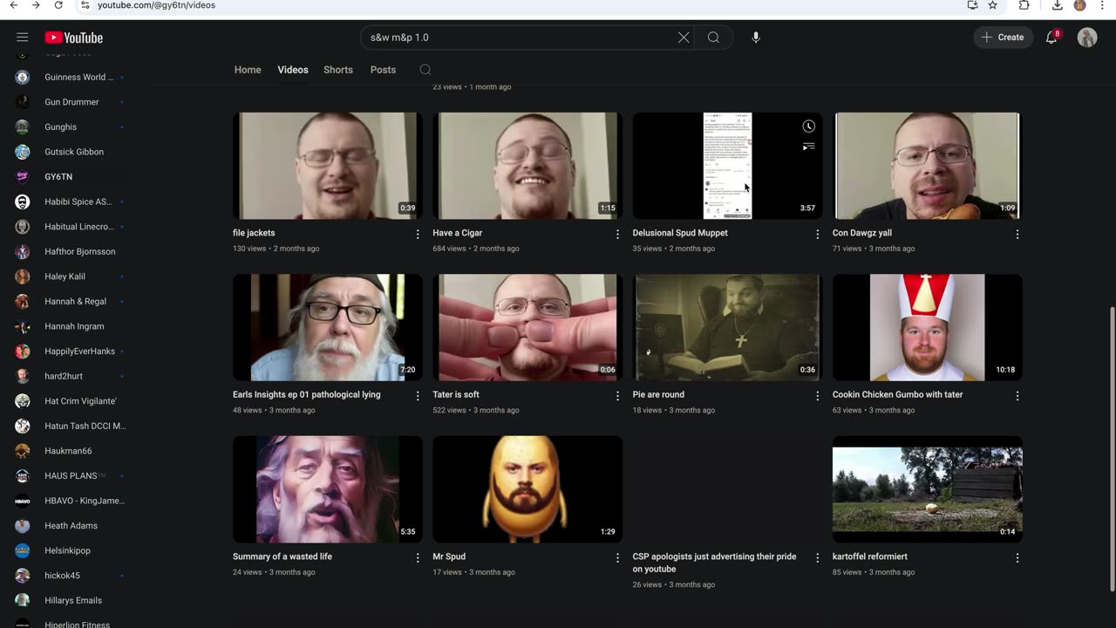The width and height of the screenshot is (1116, 628).
Task: Click the Create button
Action: coord(1003,38)
